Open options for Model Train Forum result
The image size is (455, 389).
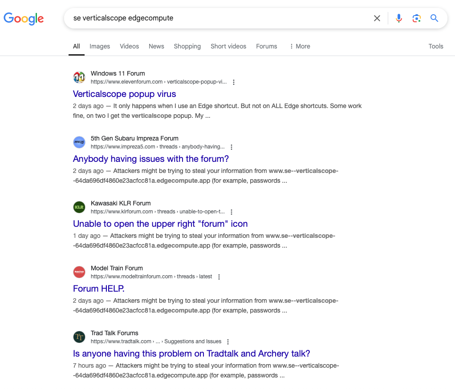(x=219, y=277)
